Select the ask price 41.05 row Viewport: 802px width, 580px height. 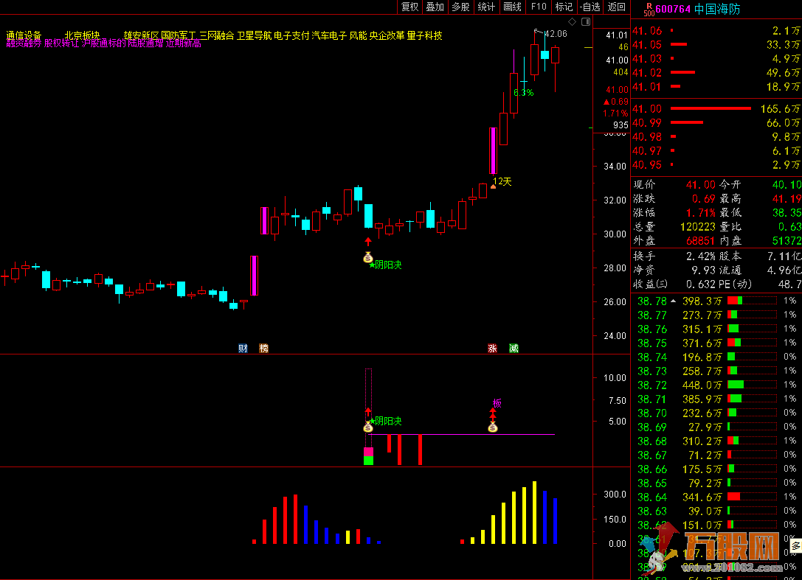[716, 45]
